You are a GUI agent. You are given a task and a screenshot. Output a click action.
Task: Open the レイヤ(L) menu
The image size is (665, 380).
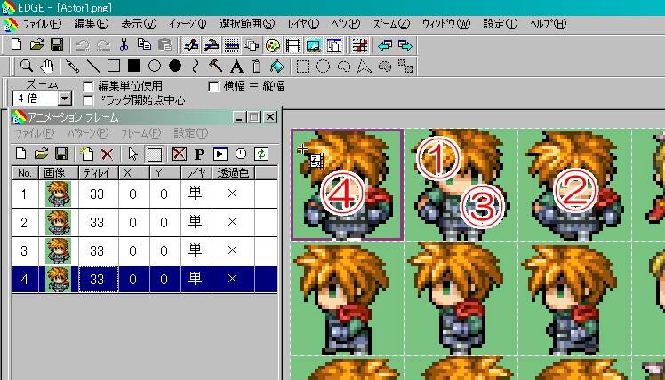pyautogui.click(x=304, y=24)
